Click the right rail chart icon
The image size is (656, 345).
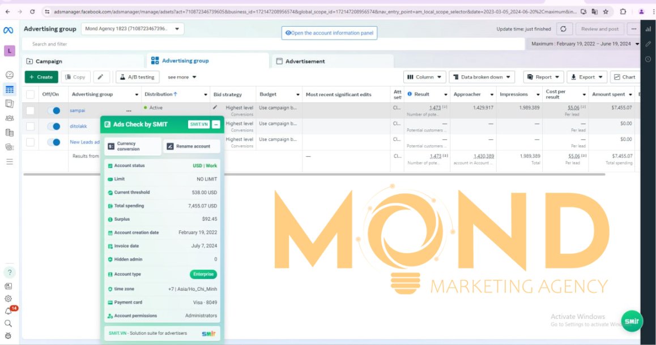[x=648, y=29]
